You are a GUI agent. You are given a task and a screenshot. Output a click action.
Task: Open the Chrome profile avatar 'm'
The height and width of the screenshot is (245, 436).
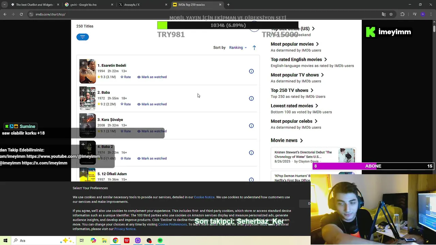coord(423,14)
